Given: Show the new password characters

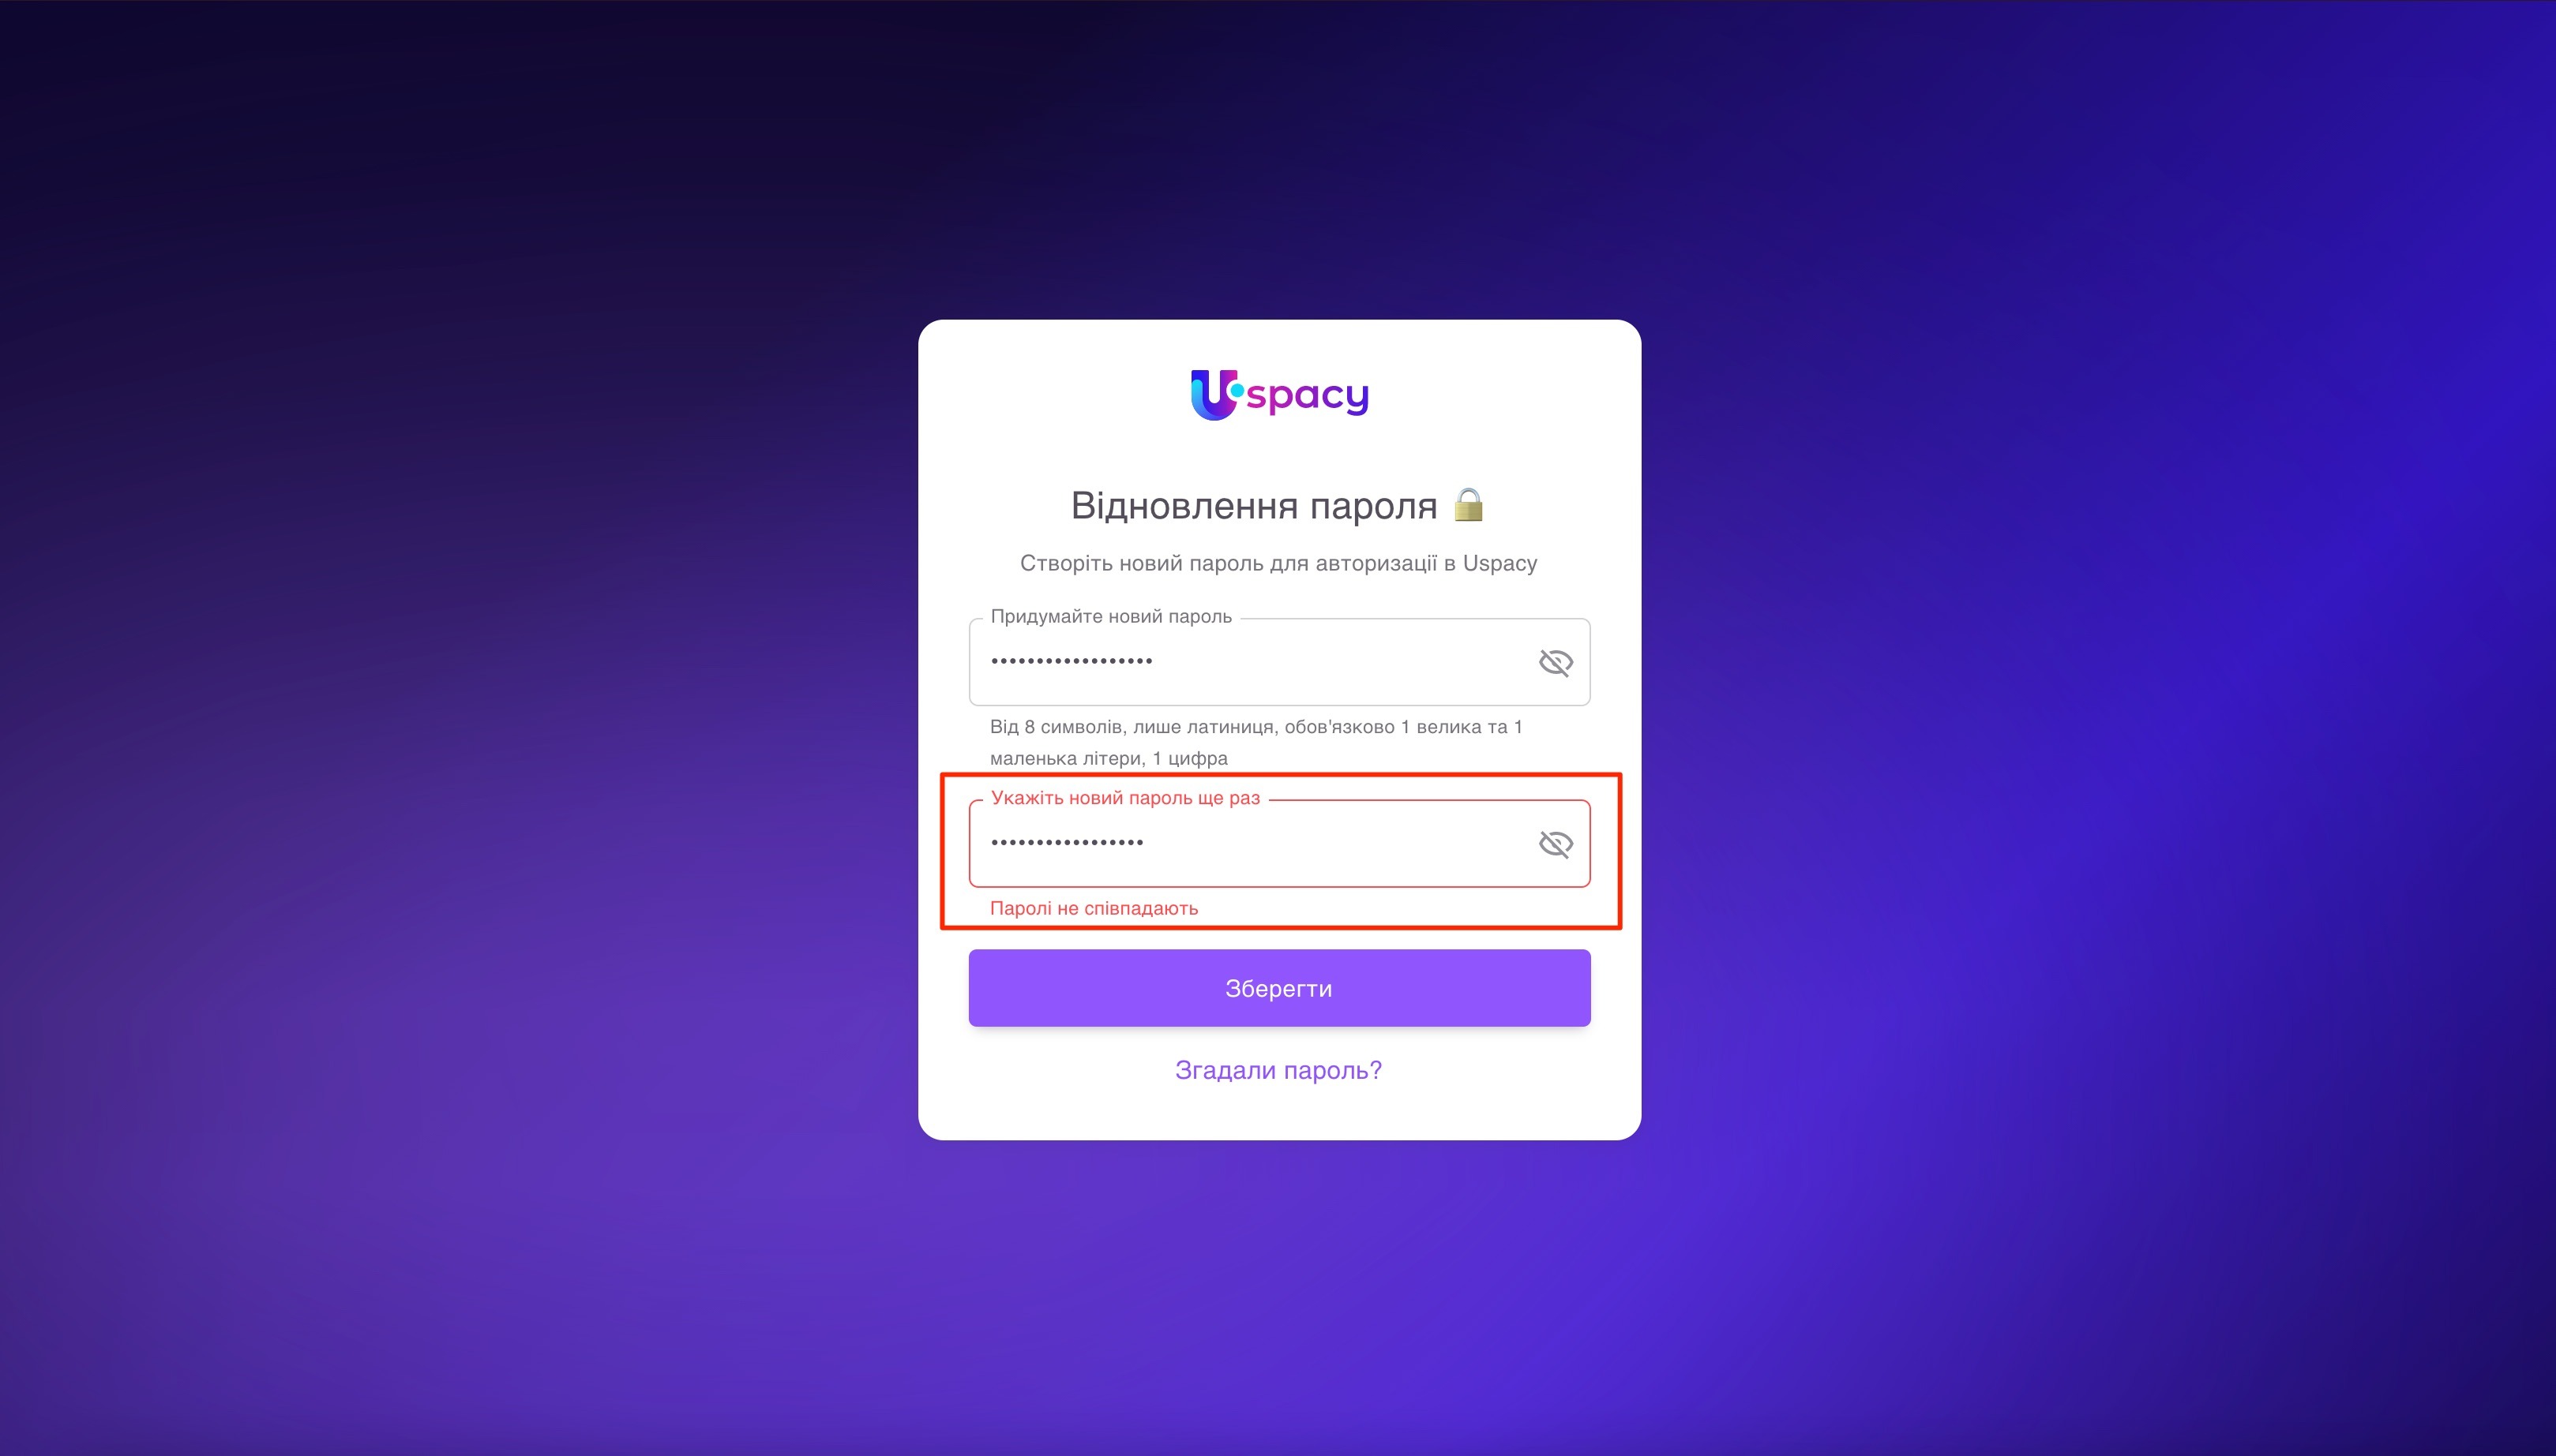Looking at the screenshot, I should click(1555, 662).
